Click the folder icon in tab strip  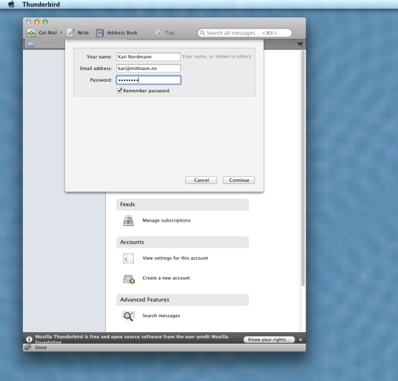[x=31, y=44]
